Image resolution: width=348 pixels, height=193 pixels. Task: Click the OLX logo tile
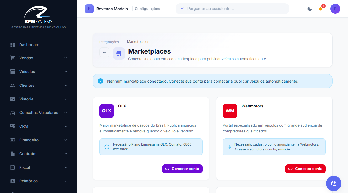click(x=107, y=111)
